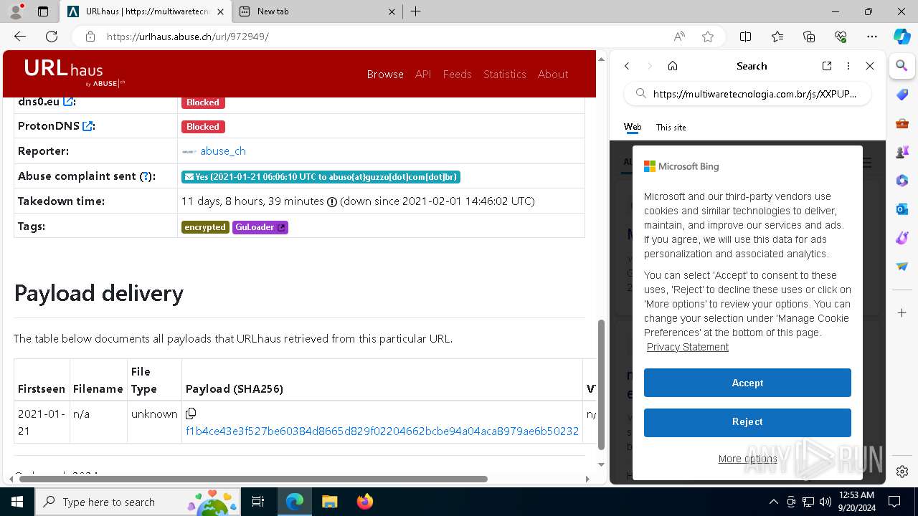
Task: Open About page on URLhaus
Action: pos(553,74)
